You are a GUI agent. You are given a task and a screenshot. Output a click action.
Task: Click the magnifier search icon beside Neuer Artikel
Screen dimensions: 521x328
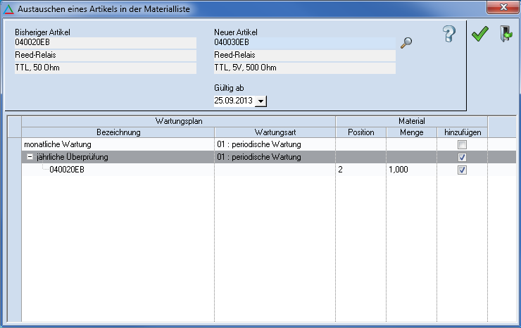point(406,43)
